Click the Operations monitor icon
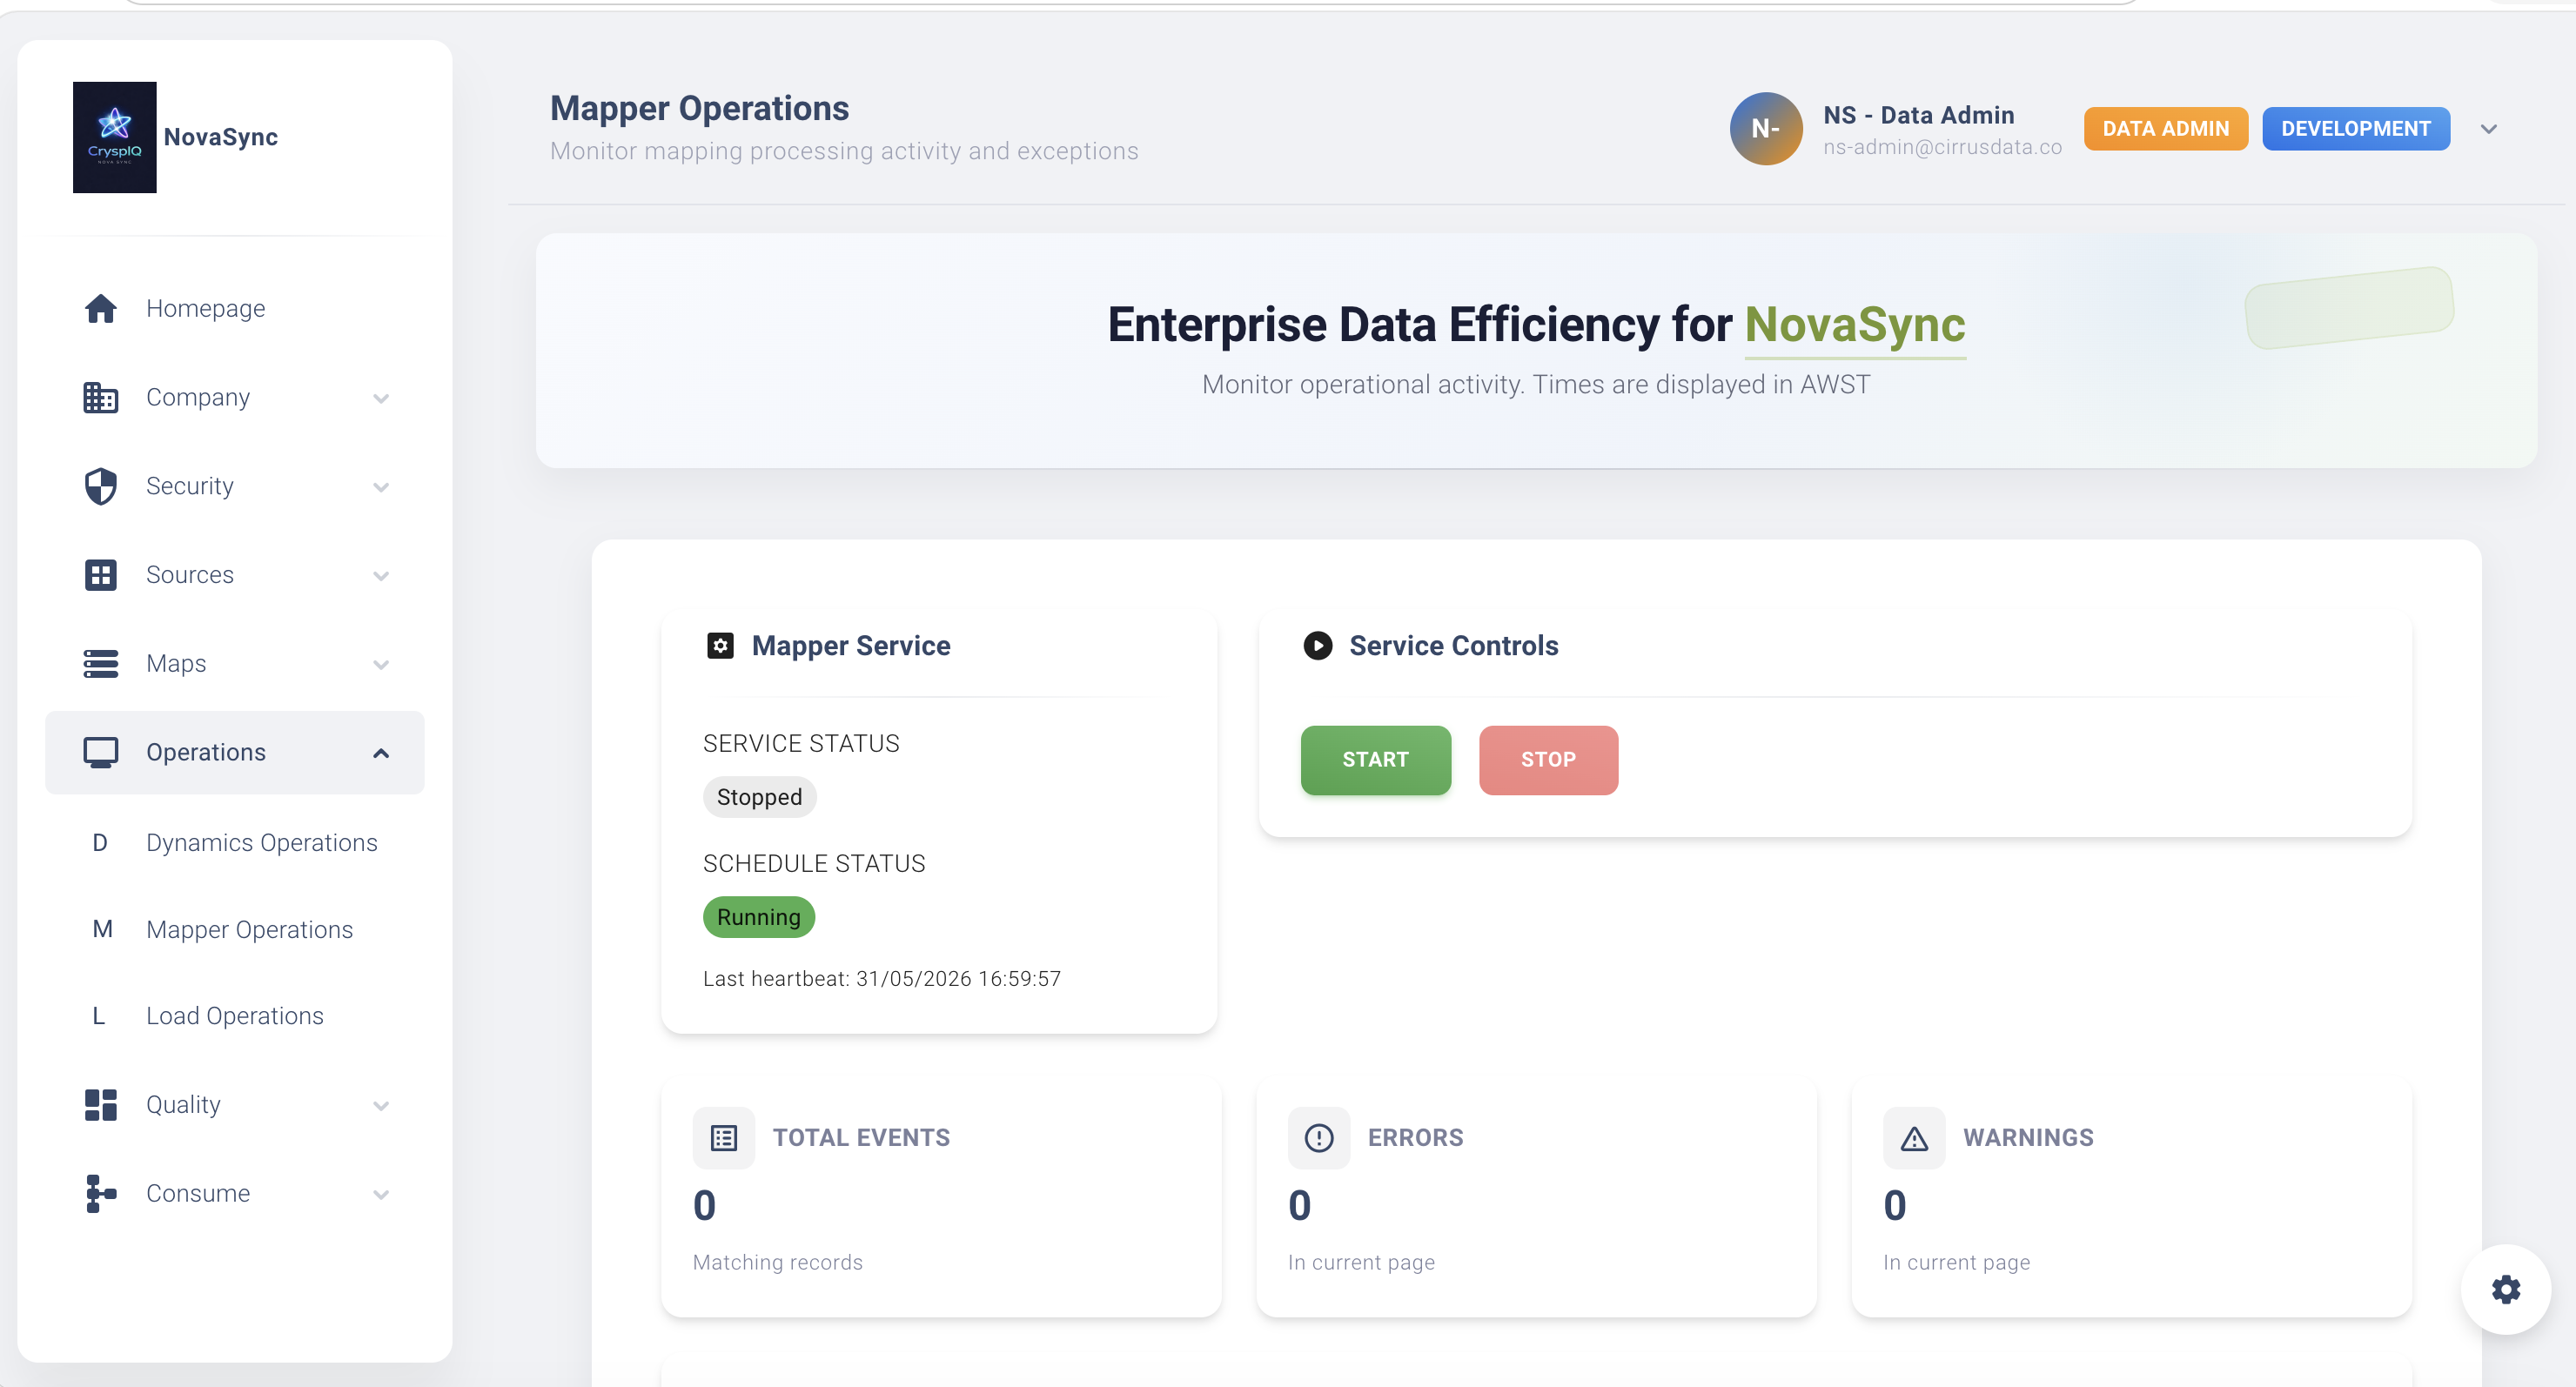Image resolution: width=2576 pixels, height=1387 pixels. click(x=100, y=752)
